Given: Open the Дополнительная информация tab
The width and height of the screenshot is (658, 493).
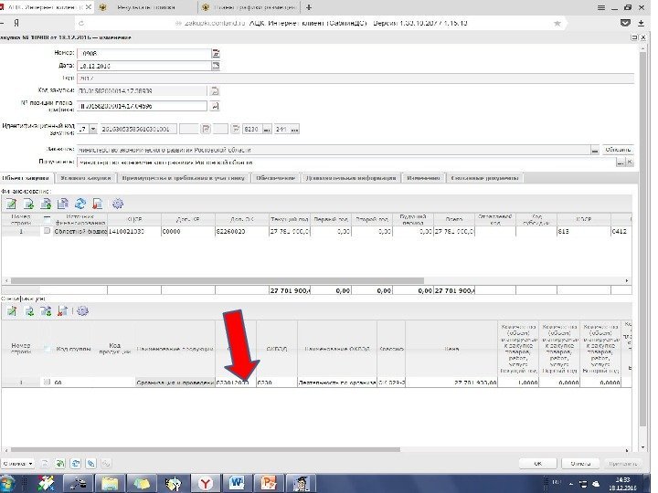Looking at the screenshot, I should [351, 178].
